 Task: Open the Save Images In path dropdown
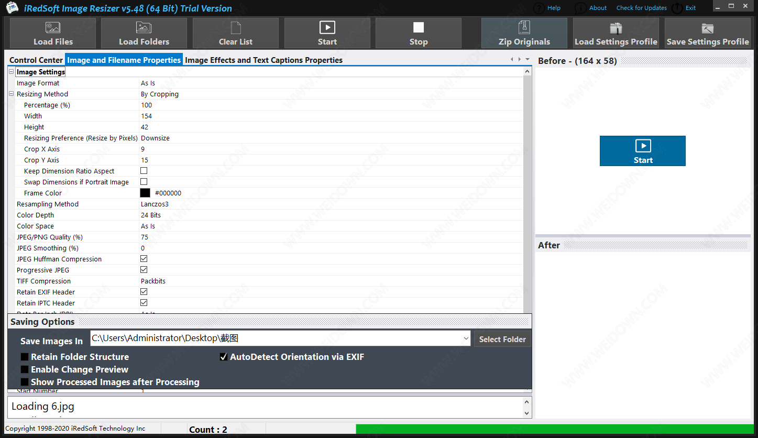coord(466,338)
